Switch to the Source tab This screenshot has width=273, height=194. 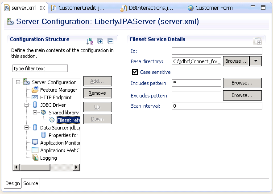pos(31,183)
